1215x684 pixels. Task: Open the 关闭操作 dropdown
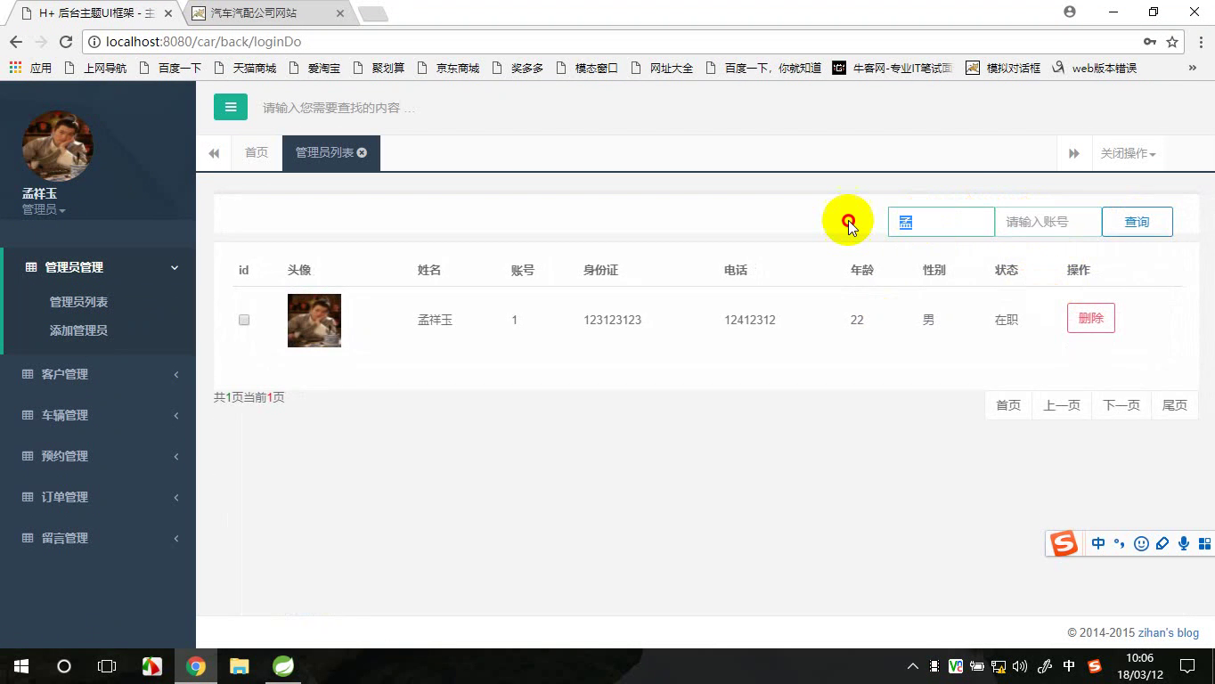click(1128, 153)
